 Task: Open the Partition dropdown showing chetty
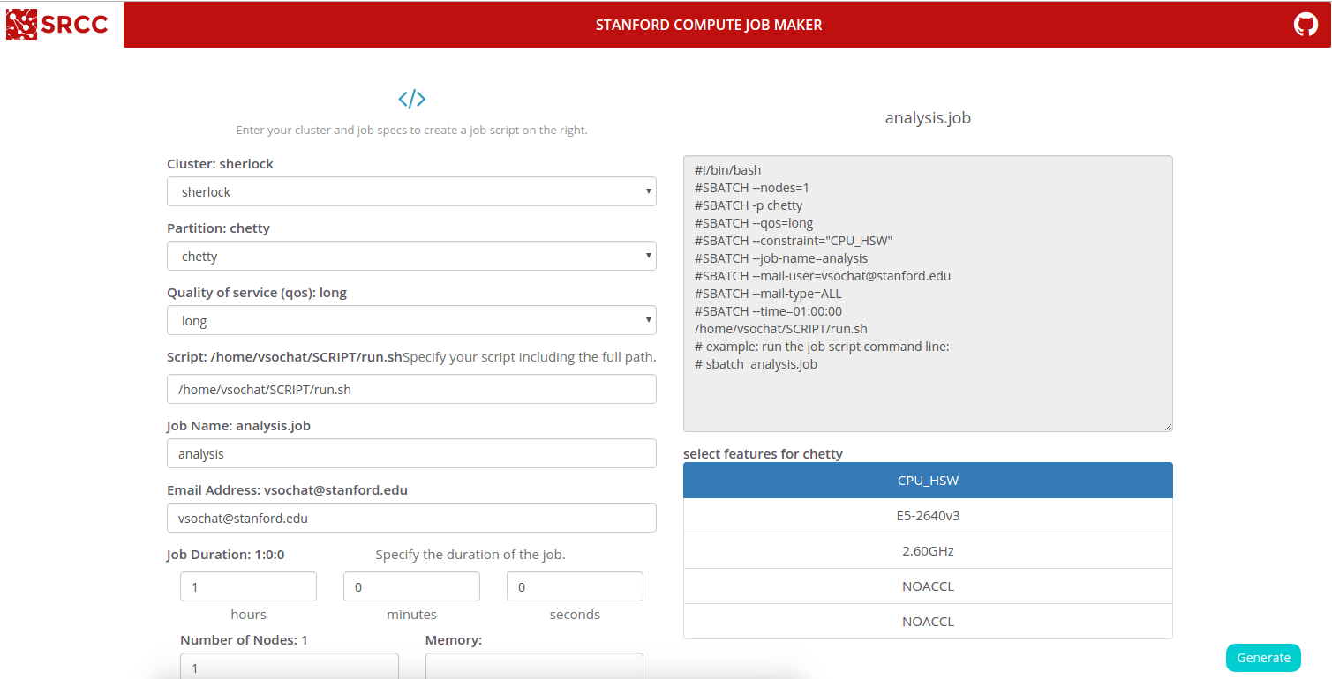[411, 256]
